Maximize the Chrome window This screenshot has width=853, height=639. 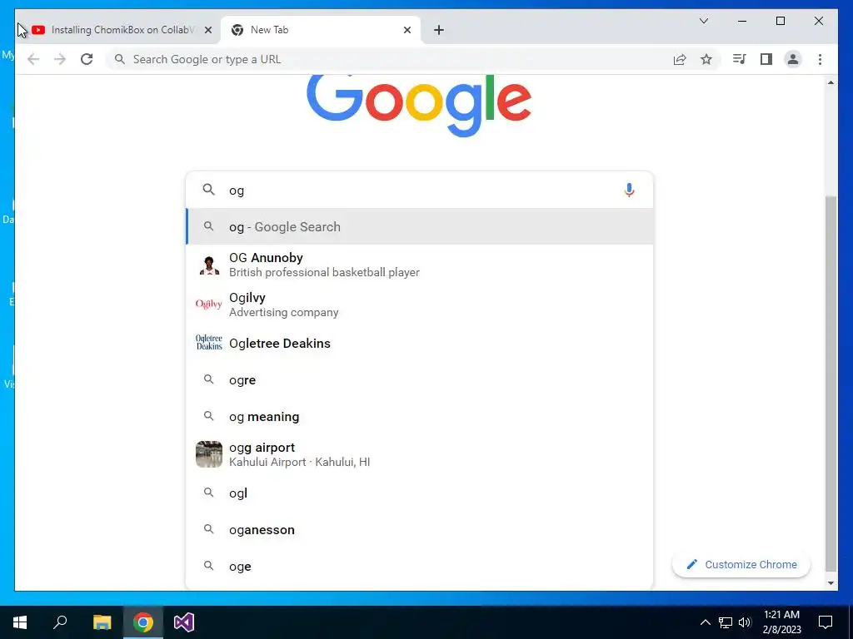pyautogui.click(x=780, y=21)
